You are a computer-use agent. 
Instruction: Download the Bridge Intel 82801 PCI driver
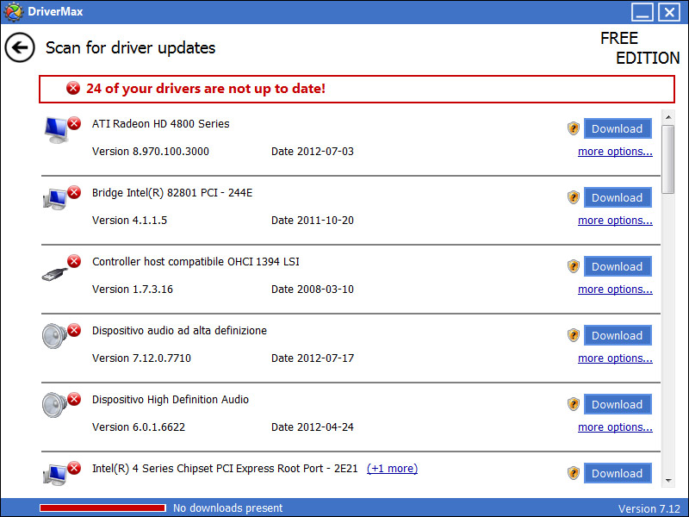617,197
